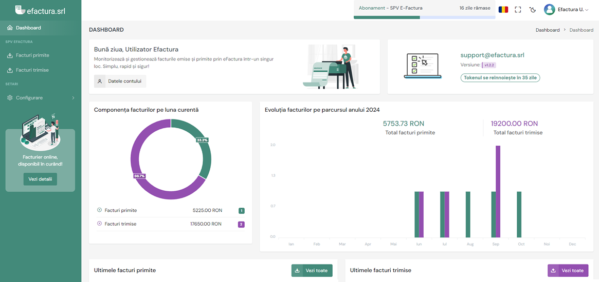Open Facturi trimise sidebar item
599x282 pixels.
(32, 70)
